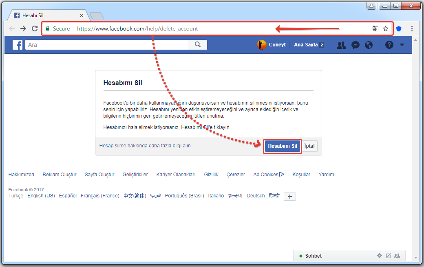This screenshot has height=267, width=424.
Task: Click the help question mark icon
Action: point(389,45)
